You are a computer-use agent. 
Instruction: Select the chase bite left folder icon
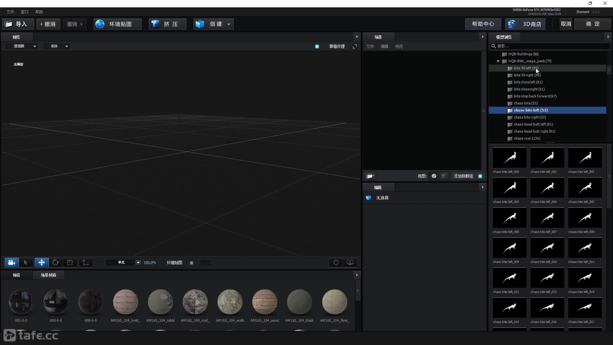[510, 110]
